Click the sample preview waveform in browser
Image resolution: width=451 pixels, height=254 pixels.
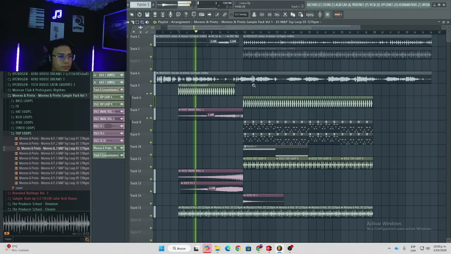(x=46, y=224)
